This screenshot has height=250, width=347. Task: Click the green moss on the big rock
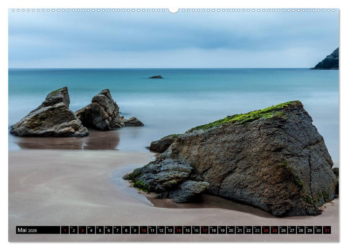click(250, 115)
